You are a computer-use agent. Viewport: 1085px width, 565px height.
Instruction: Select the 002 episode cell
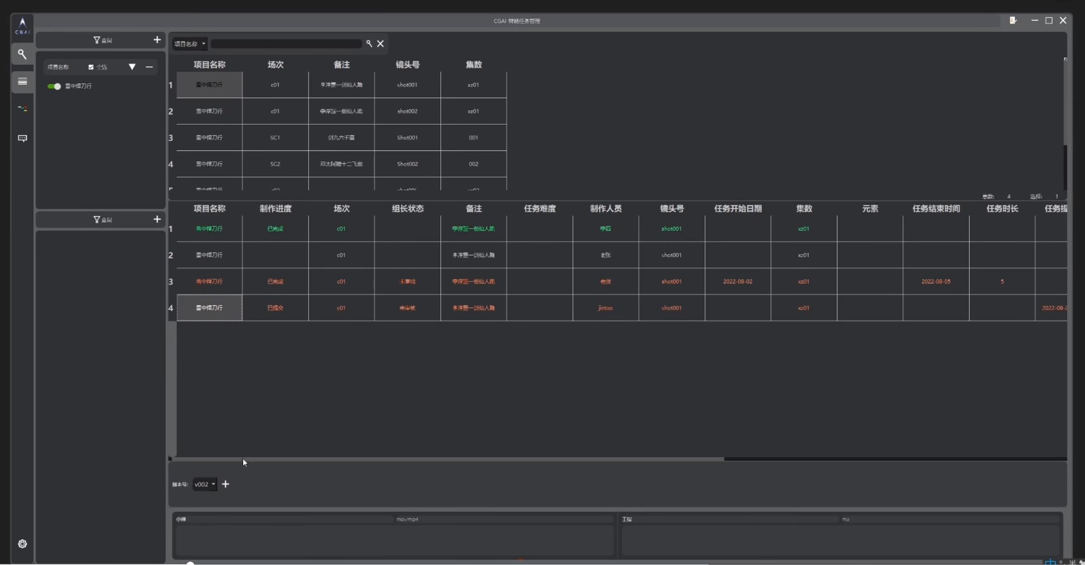point(473,164)
